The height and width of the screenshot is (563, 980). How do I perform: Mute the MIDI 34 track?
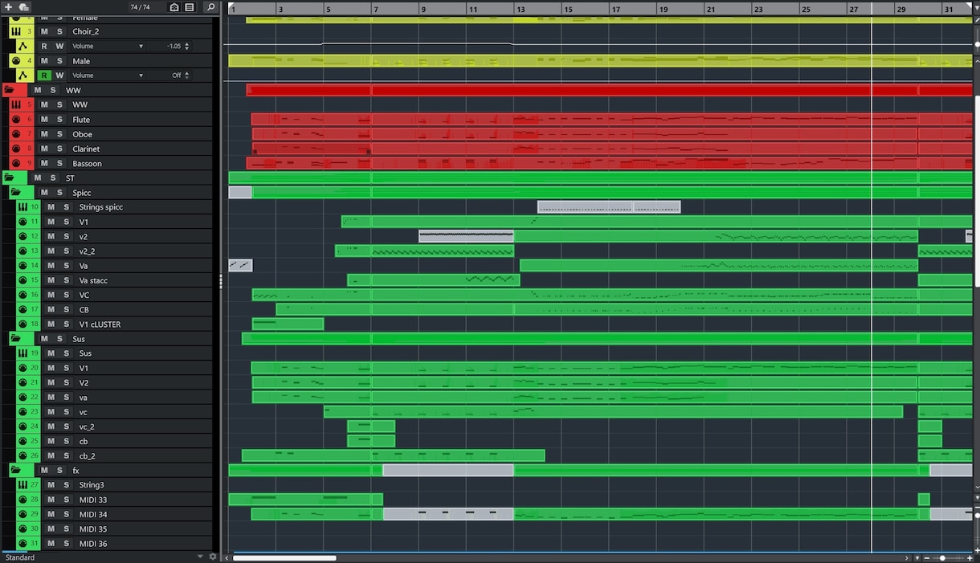[x=51, y=514]
